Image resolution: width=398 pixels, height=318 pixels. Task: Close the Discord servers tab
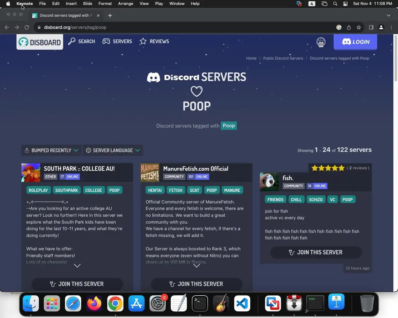tap(98, 16)
